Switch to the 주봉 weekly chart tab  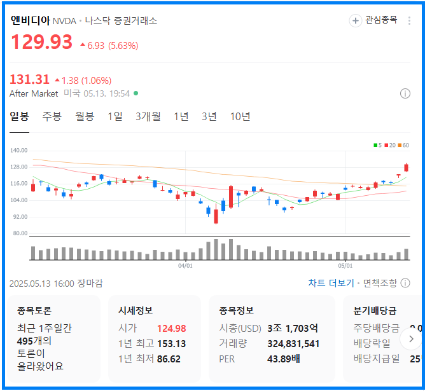point(52,117)
